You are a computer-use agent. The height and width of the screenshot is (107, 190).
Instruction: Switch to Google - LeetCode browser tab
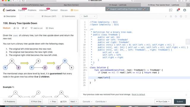[118, 5]
